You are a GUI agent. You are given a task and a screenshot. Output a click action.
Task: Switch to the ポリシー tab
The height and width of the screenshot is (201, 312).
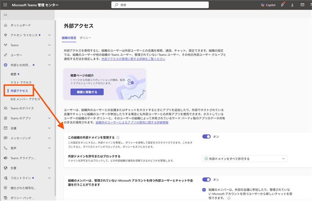pyautogui.click(x=86, y=38)
